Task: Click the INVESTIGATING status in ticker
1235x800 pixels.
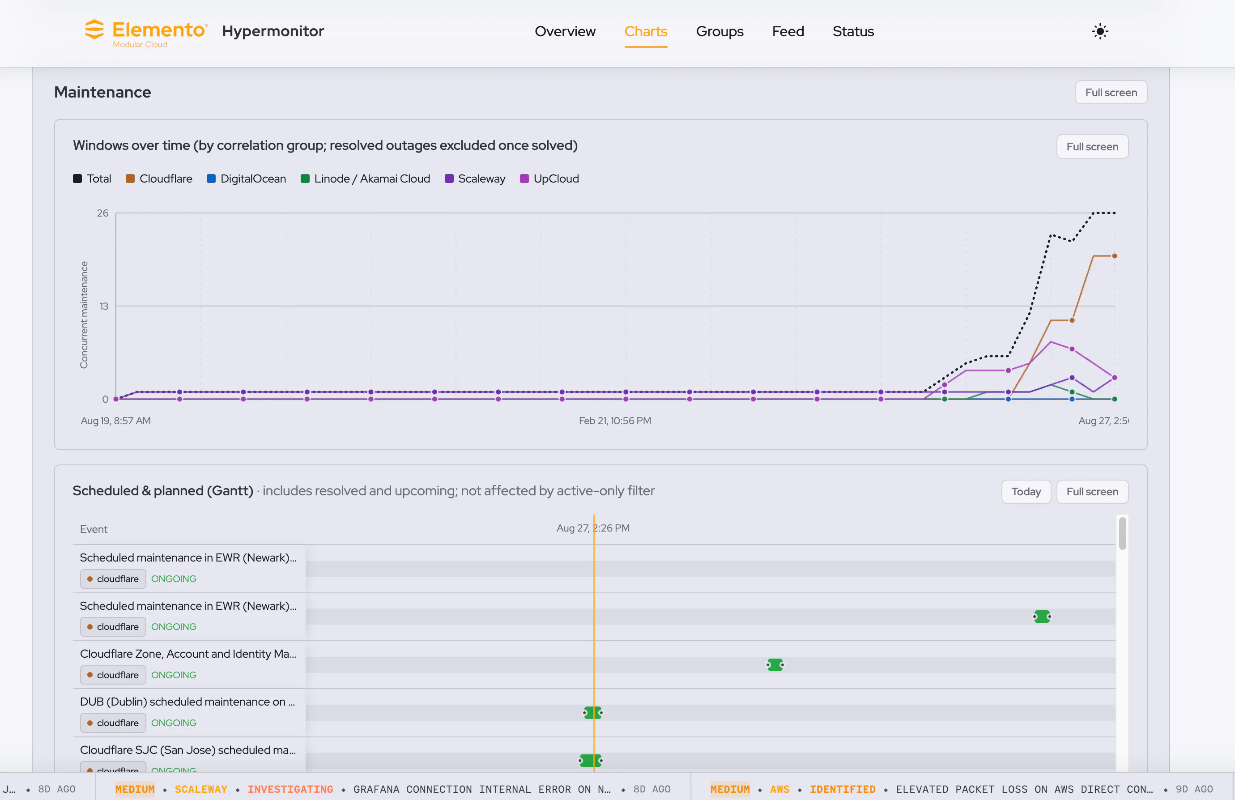Action: point(290,789)
